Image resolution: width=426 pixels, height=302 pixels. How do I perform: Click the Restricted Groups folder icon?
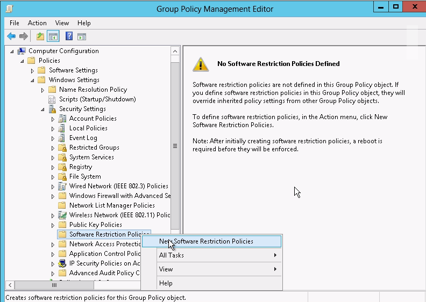click(62, 148)
